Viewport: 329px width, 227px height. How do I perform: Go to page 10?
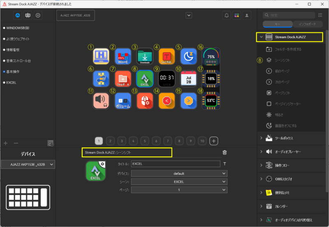tap(202, 141)
